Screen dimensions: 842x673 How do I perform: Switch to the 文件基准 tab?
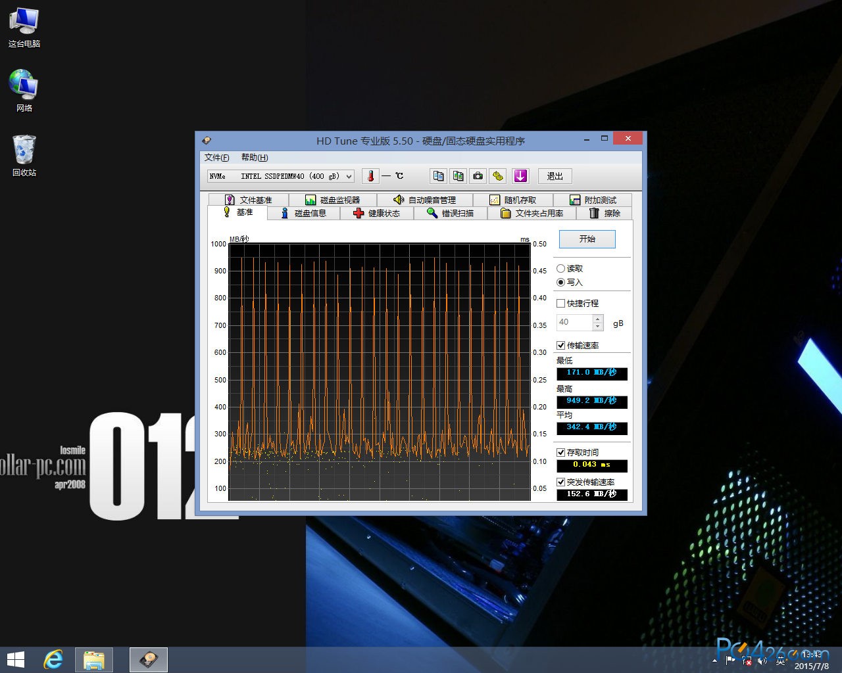248,200
